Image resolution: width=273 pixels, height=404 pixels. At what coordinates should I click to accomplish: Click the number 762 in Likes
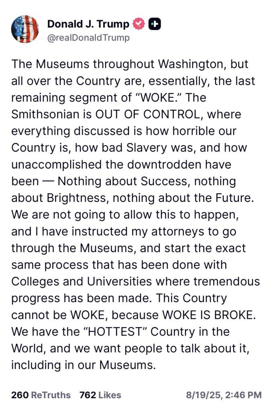click(x=88, y=395)
